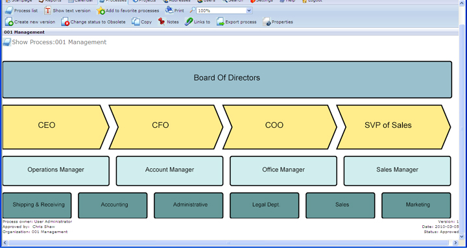Change status to Obsolete icon
The image size is (467, 248).
pyautogui.click(x=66, y=22)
